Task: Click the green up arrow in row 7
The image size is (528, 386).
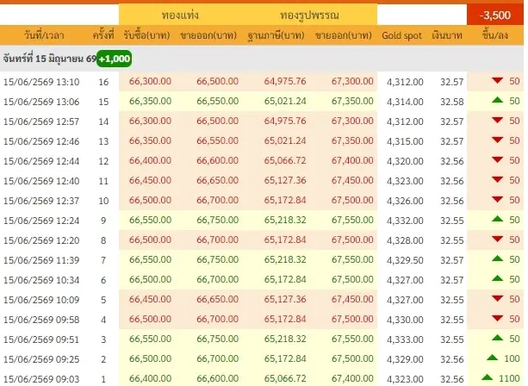Action: click(x=497, y=259)
